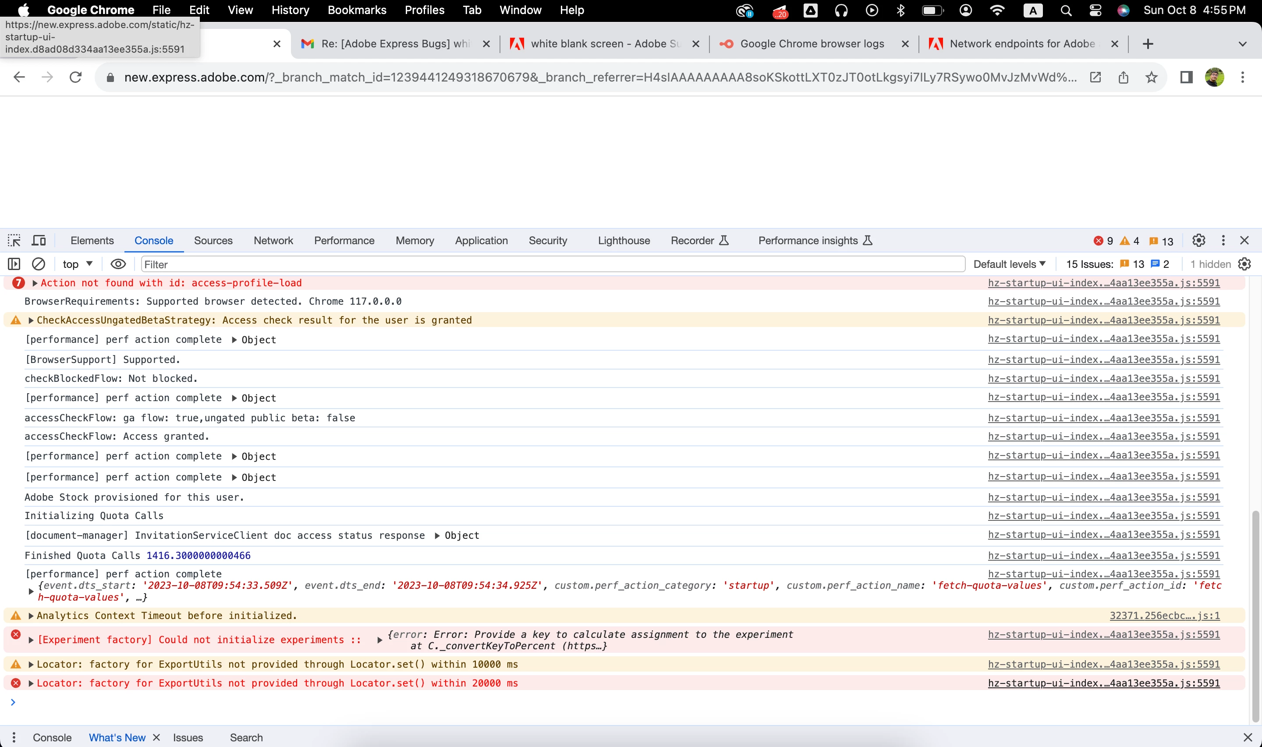
Task: Click the share page icon in the address bar
Action: click(1123, 78)
